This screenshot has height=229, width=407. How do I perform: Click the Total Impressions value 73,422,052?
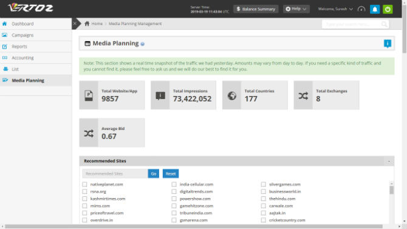pos(192,99)
